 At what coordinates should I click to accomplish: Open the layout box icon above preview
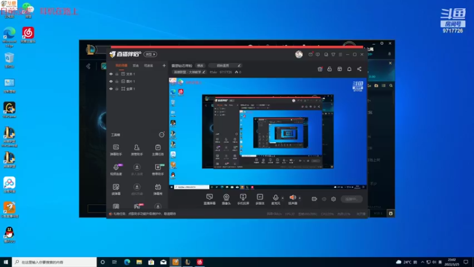340,69
